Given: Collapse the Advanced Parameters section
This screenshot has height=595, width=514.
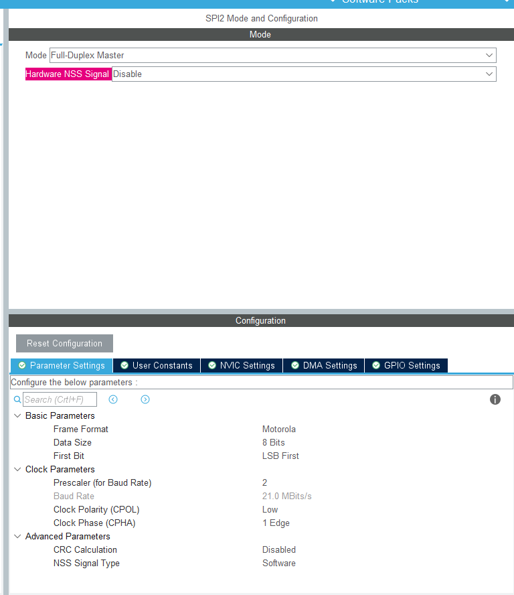Looking at the screenshot, I should (x=17, y=536).
